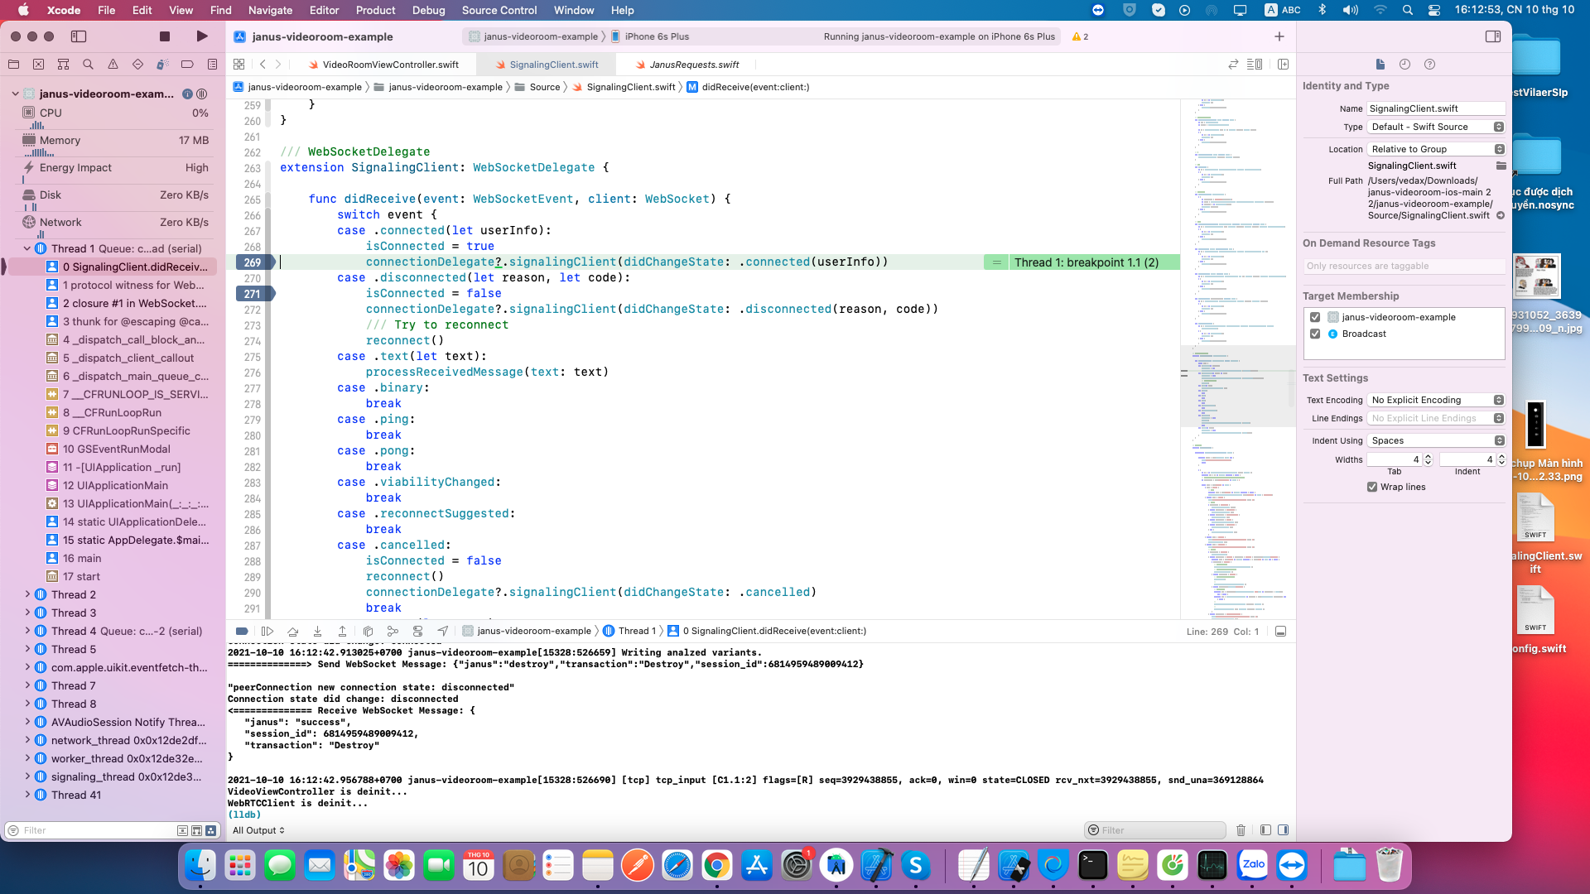Open the All Output filter dropdown
The image size is (1590, 894).
click(x=258, y=830)
